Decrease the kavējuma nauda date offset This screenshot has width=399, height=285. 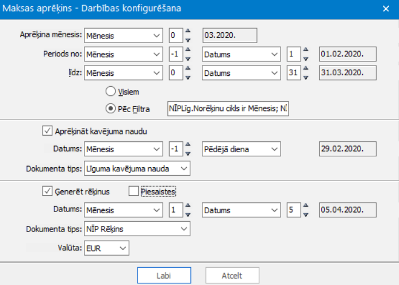click(x=188, y=153)
